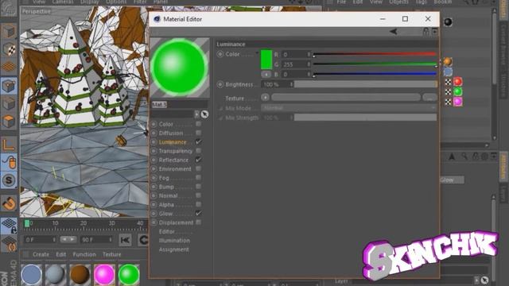Viewport: 509px width, 286px height.
Task: Open the Function menu in Material Manager
Action: pyautogui.click(x=84, y=254)
